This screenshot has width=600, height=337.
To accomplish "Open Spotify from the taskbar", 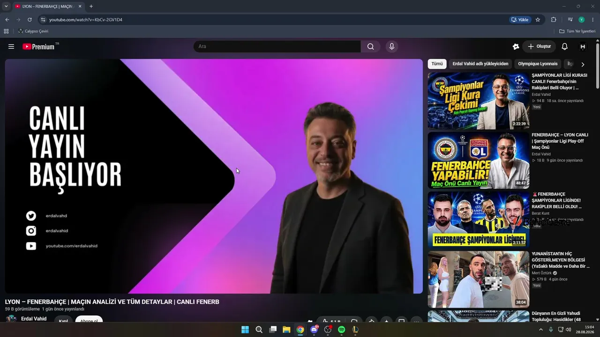I will point(342,330).
